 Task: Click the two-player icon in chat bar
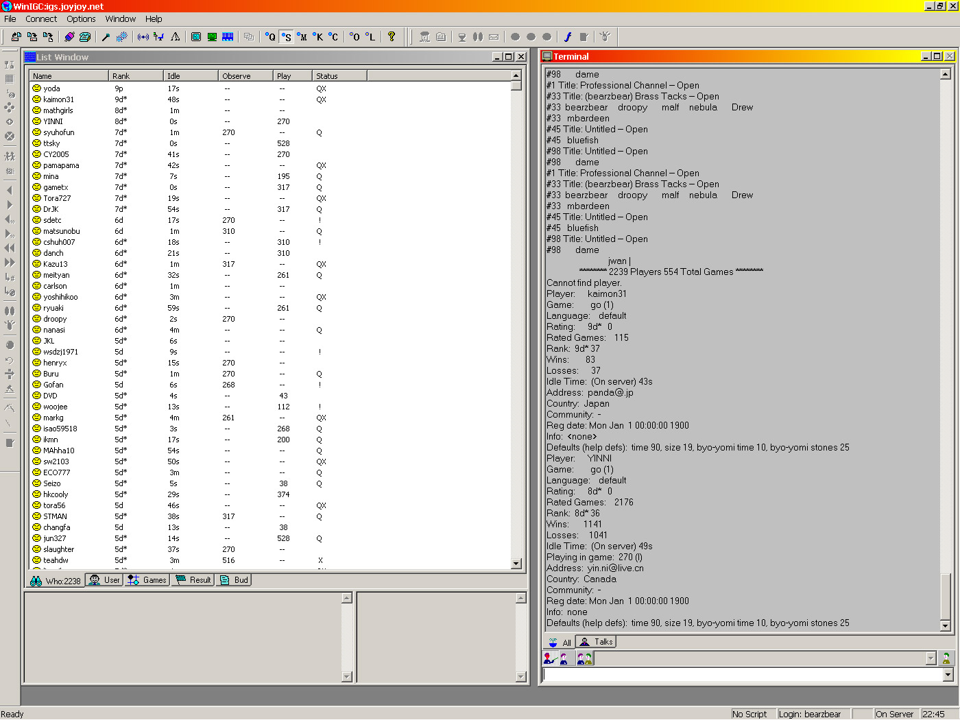point(584,659)
